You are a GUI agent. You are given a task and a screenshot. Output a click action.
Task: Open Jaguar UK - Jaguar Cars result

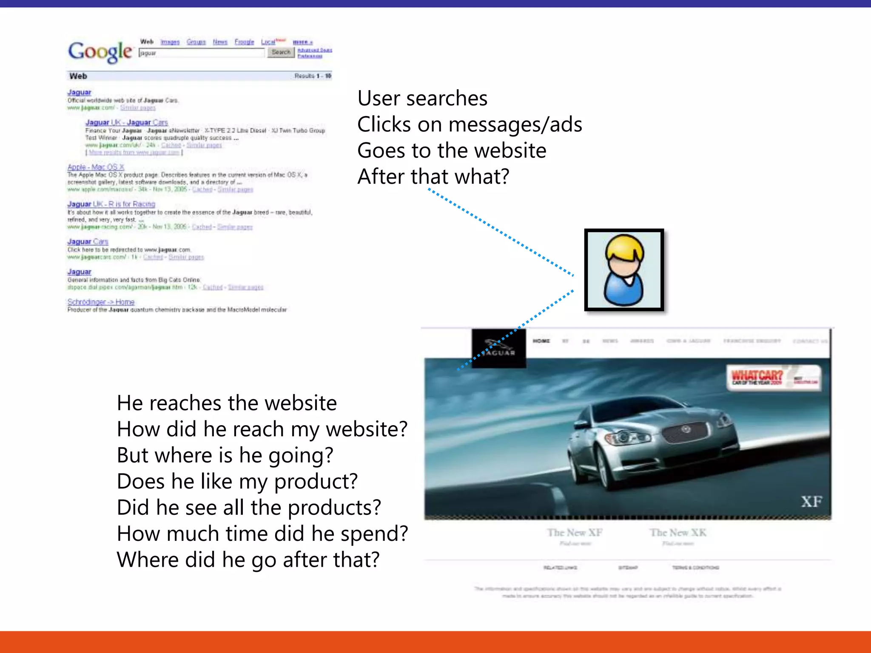pos(127,122)
